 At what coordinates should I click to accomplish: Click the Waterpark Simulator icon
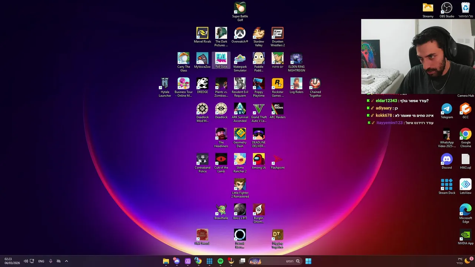coord(240,62)
